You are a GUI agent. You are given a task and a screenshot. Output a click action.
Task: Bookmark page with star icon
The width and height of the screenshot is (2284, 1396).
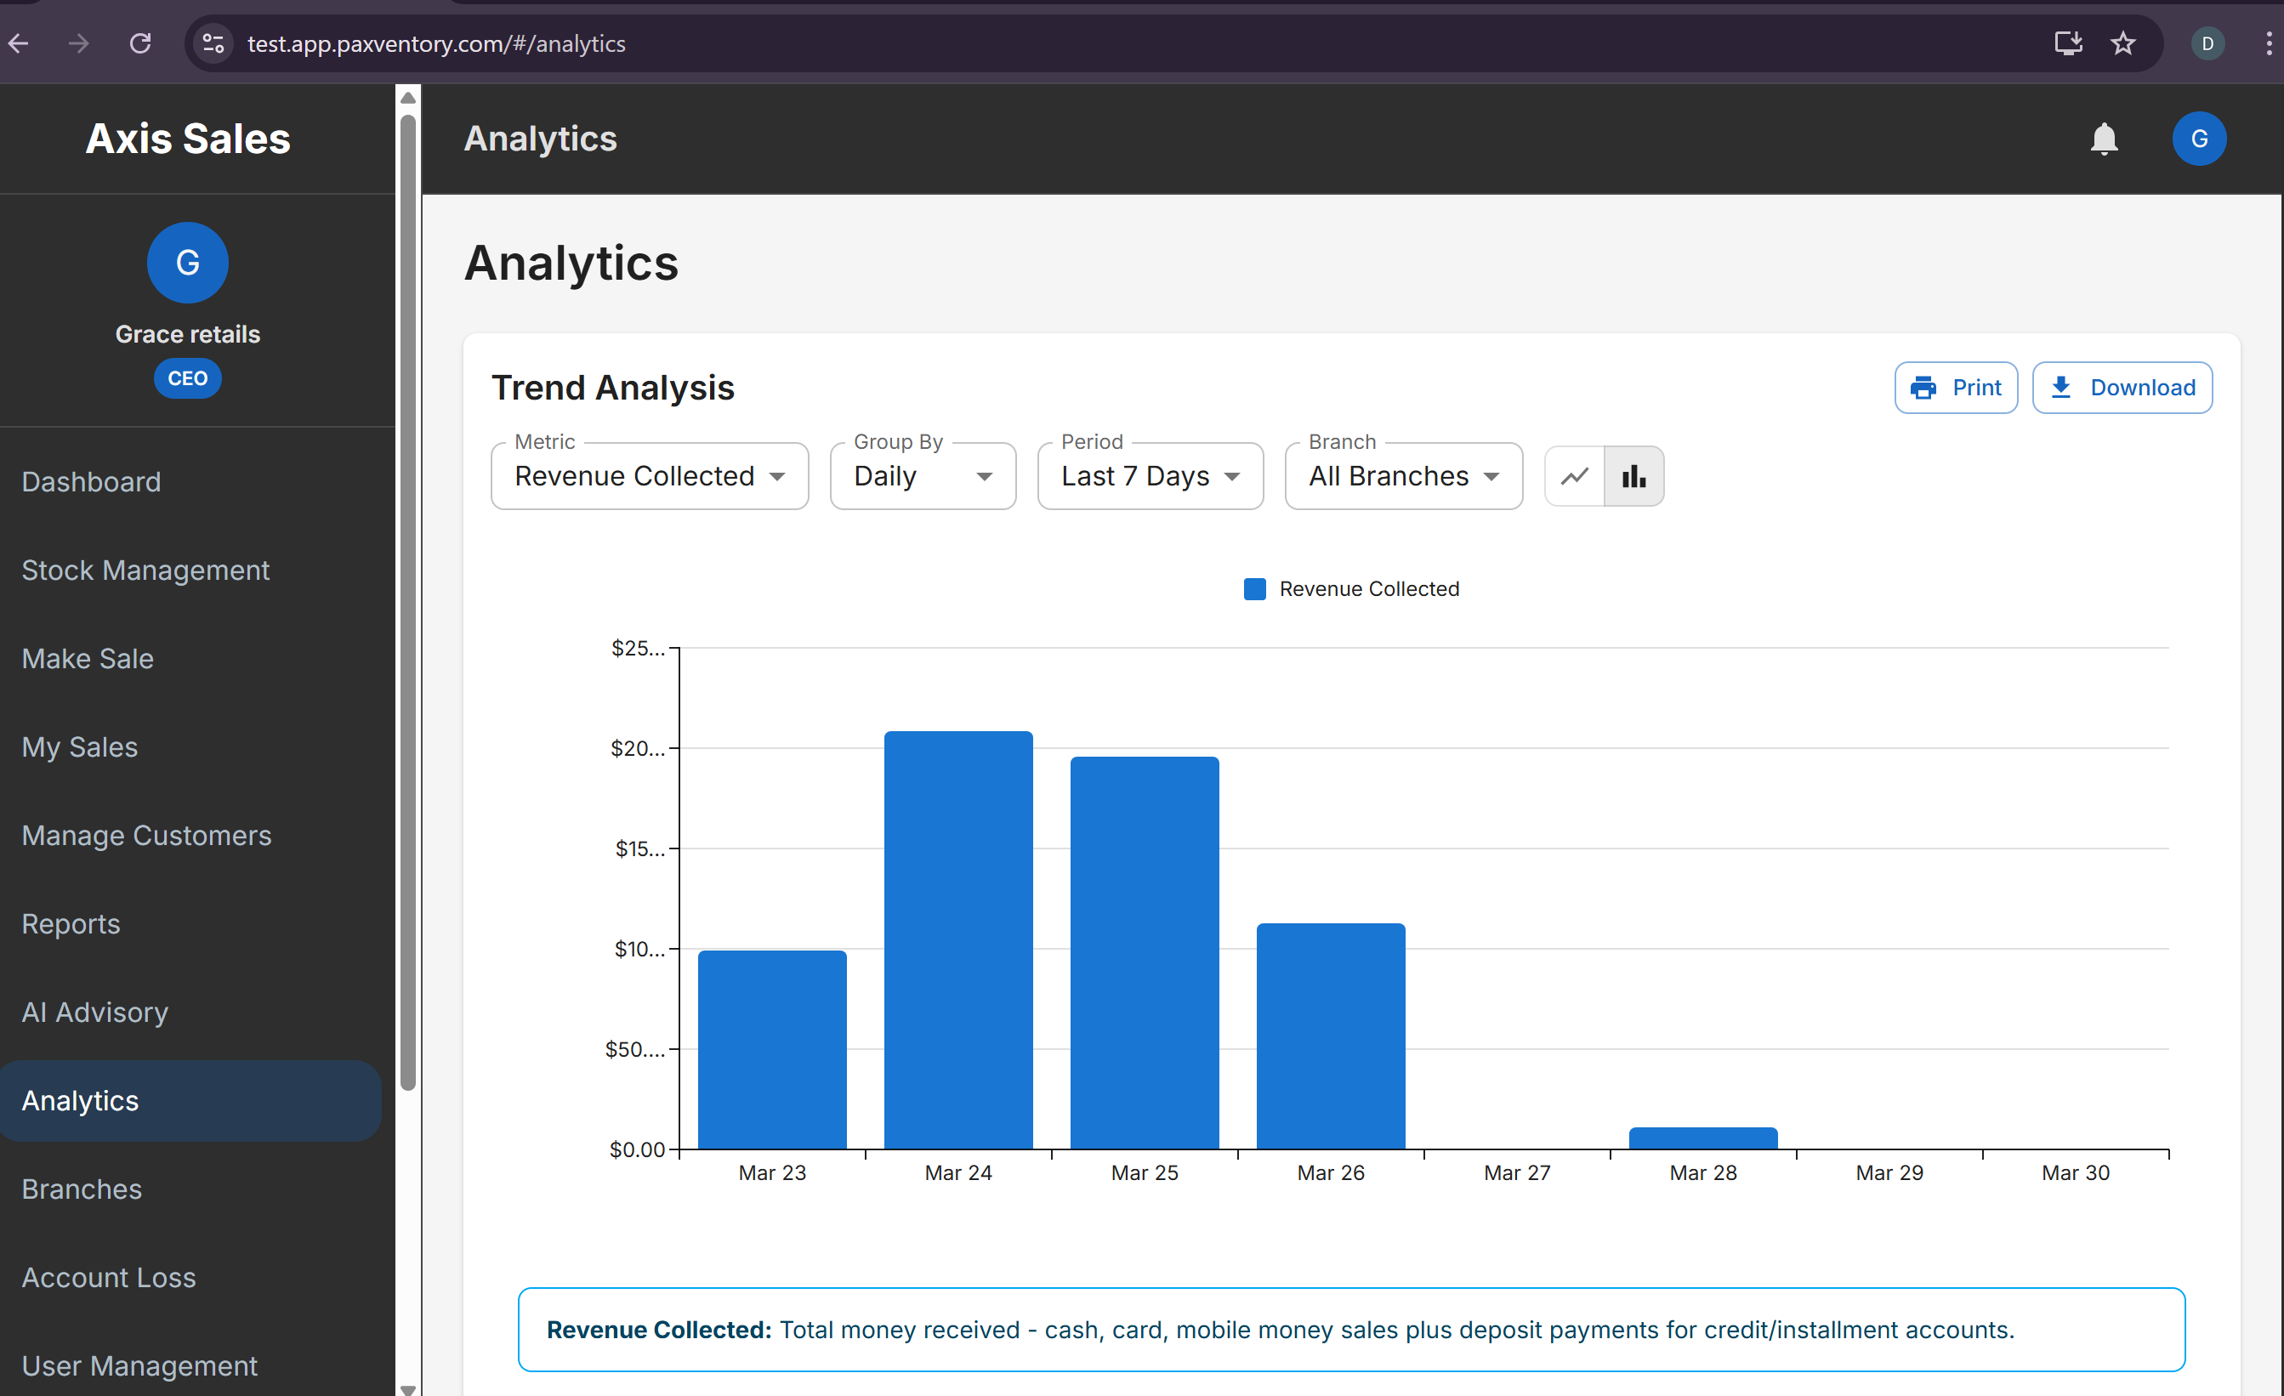coord(2122,43)
